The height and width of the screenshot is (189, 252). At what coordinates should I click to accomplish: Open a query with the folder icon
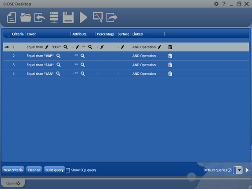click(x=26, y=17)
